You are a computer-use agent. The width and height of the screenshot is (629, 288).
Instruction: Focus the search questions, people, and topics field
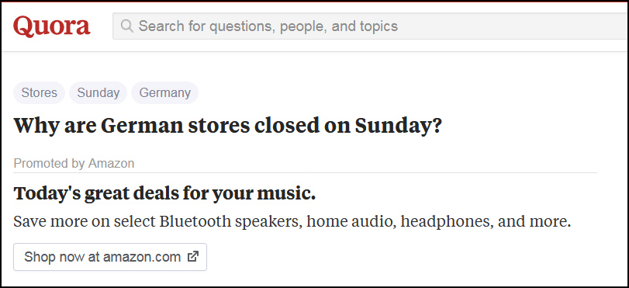coord(371,26)
